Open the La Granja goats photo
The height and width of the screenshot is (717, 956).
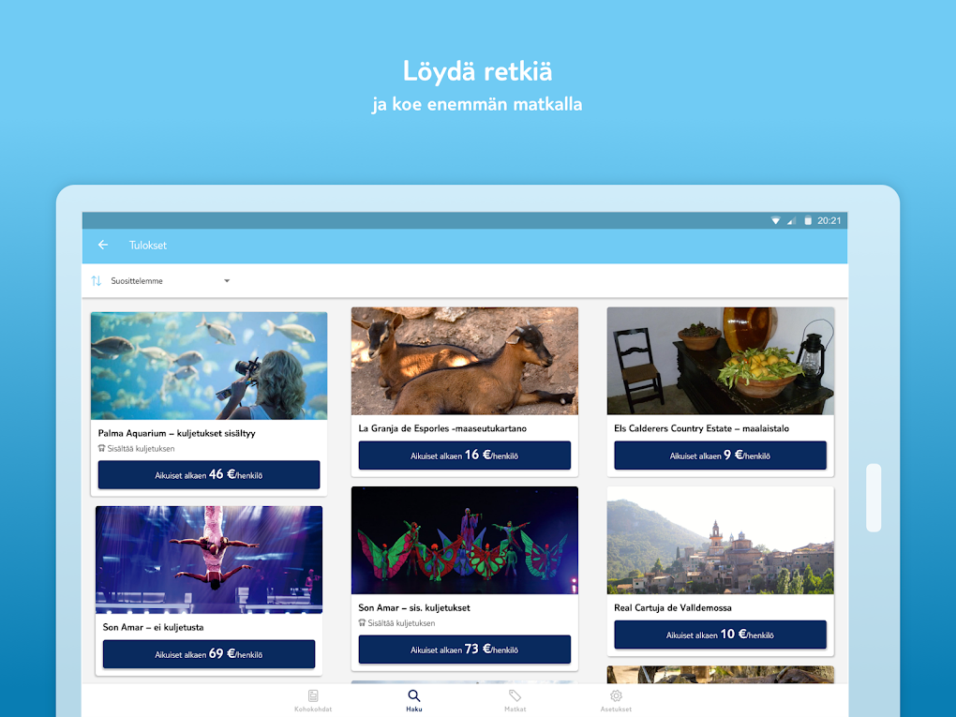pos(465,361)
